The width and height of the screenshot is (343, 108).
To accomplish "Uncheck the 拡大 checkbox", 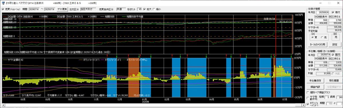I will 144,9.
